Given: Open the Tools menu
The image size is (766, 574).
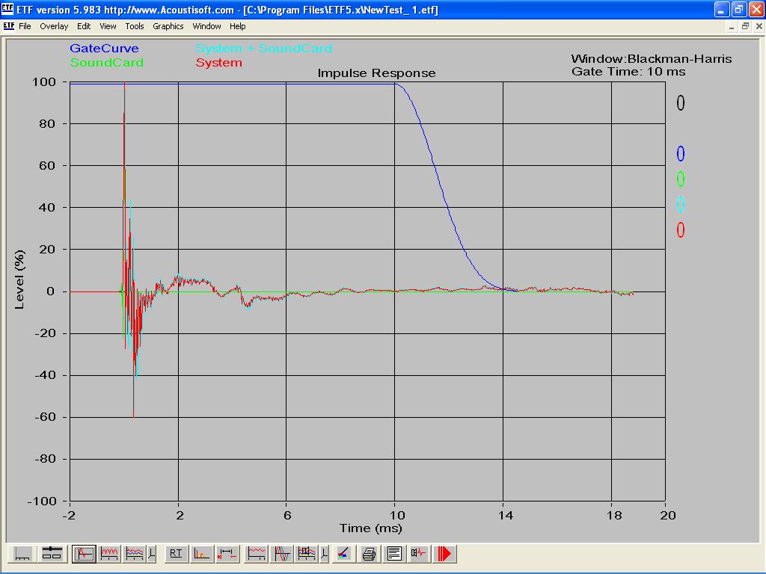Looking at the screenshot, I should tap(135, 26).
